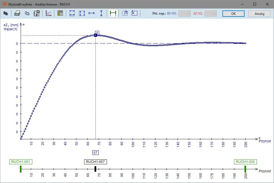Click the copy to clipboard icon
274x183 pixels.
27,13
